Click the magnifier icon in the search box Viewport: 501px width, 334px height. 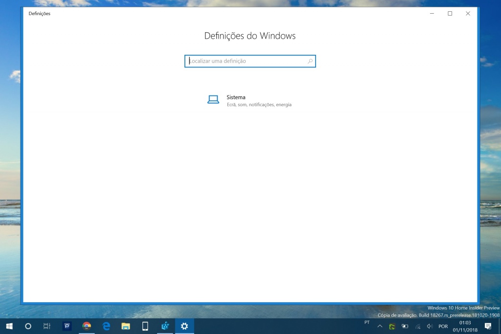(310, 61)
